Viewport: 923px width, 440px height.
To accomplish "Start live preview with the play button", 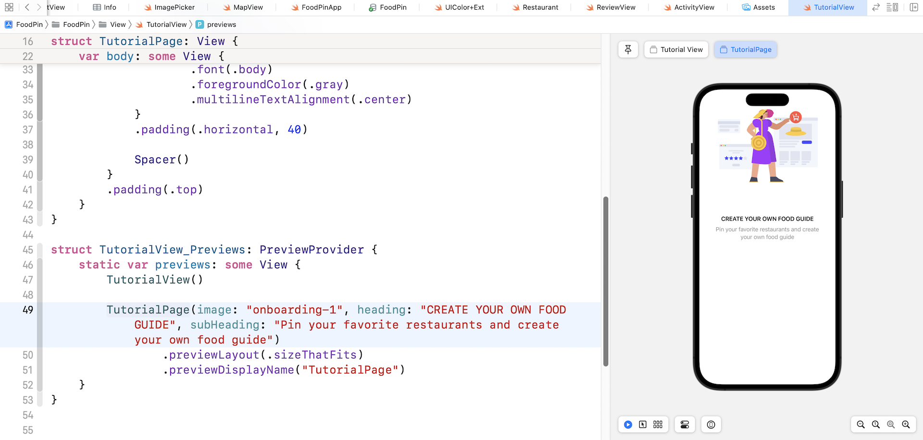I will [628, 424].
